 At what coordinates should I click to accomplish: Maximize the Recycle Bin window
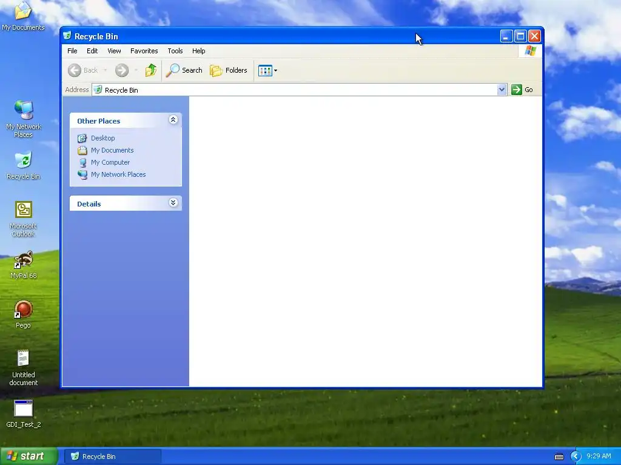coord(520,36)
